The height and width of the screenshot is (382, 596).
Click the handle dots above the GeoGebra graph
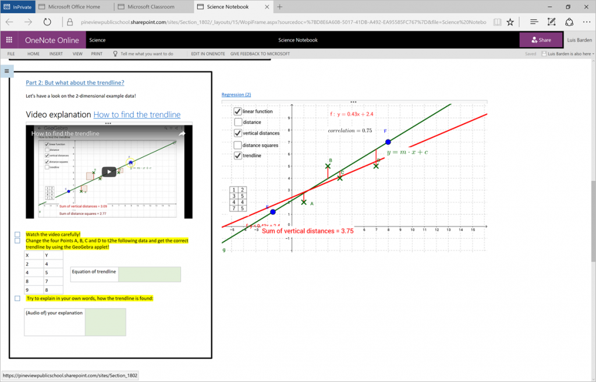(x=353, y=102)
